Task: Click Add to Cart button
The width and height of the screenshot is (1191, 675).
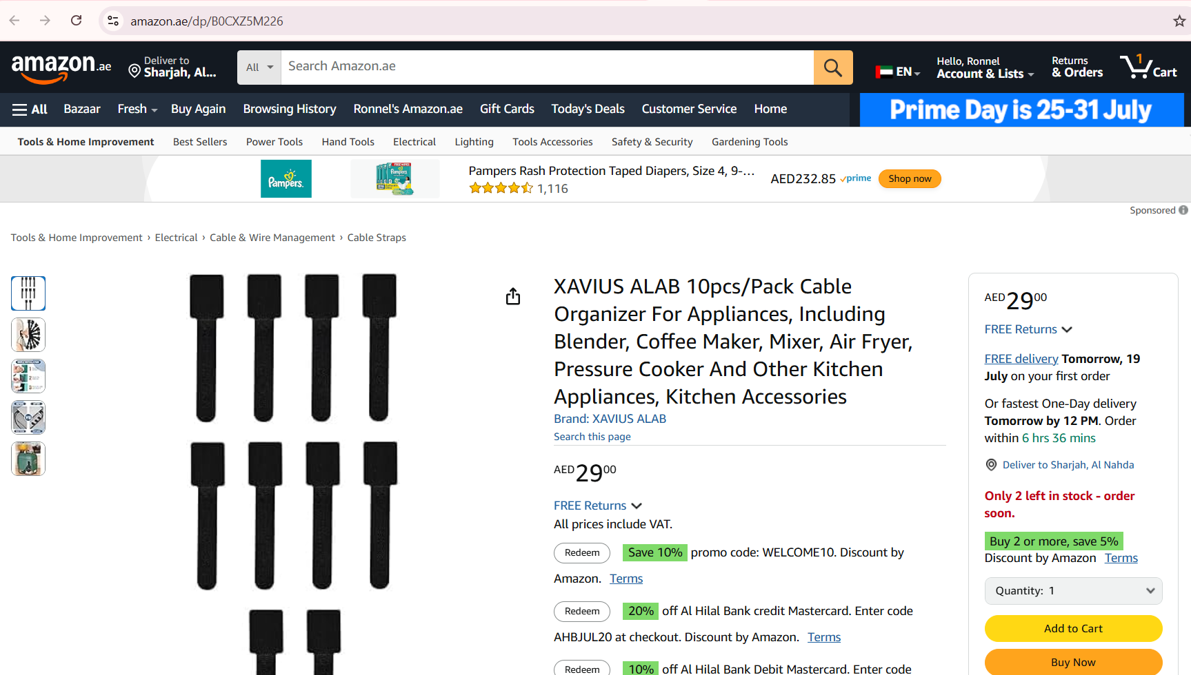Action: [1073, 628]
